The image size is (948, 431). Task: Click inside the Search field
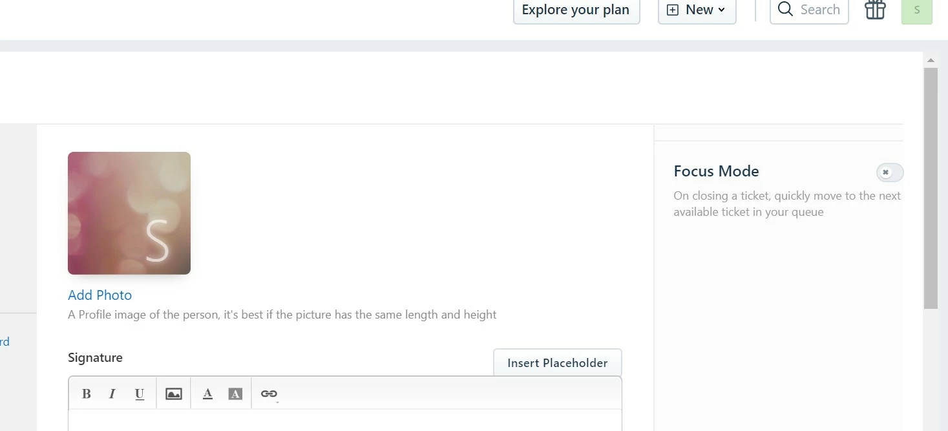point(819,10)
